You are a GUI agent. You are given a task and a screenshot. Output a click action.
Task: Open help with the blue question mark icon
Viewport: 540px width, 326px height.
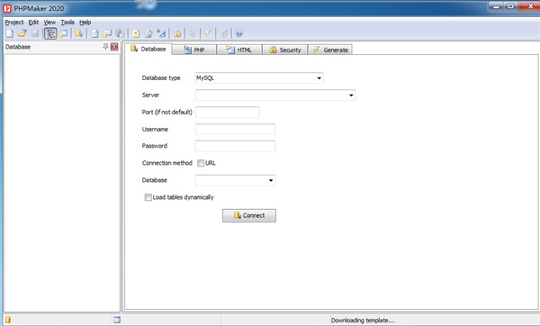pyautogui.click(x=239, y=33)
